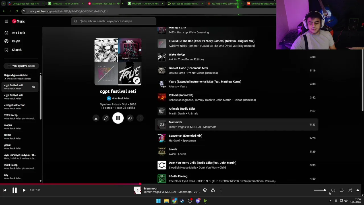Viewport: 364px width, 205px height.
Task: Play Reload (Radio Edit)
Action: (181, 95)
